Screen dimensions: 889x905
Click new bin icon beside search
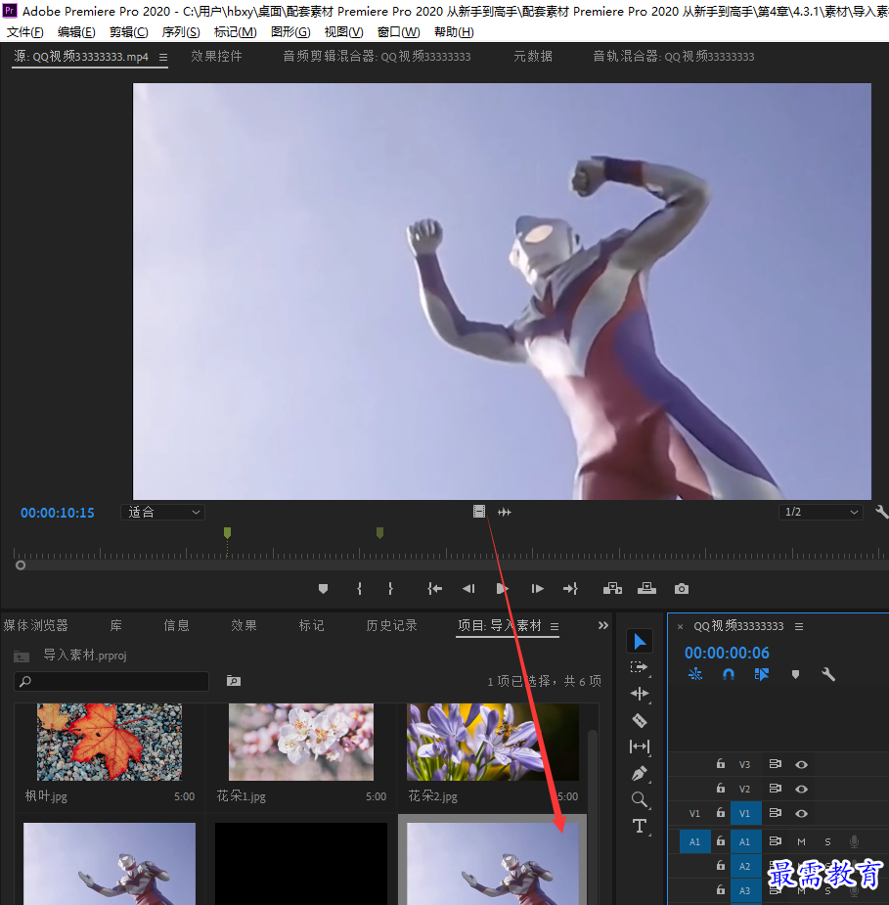coord(233,681)
